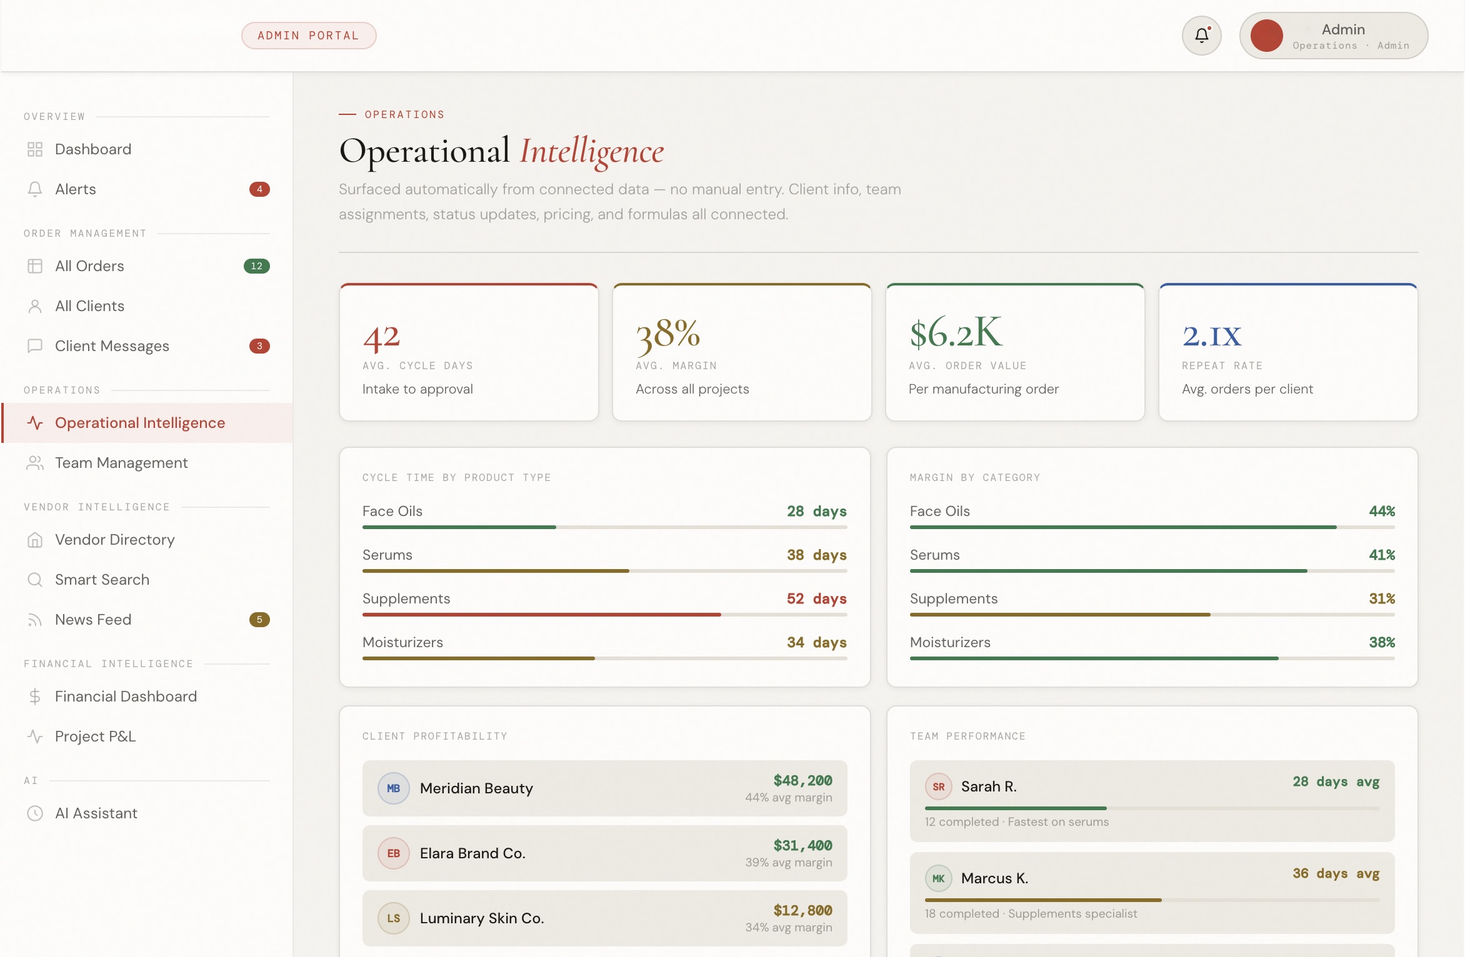Click the News Feed badge showing 5

259,620
